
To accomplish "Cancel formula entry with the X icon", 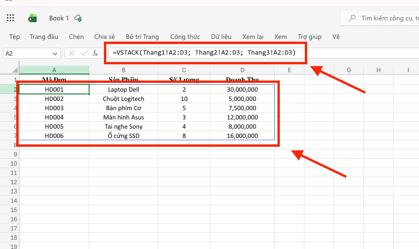I will (x=71, y=53).
